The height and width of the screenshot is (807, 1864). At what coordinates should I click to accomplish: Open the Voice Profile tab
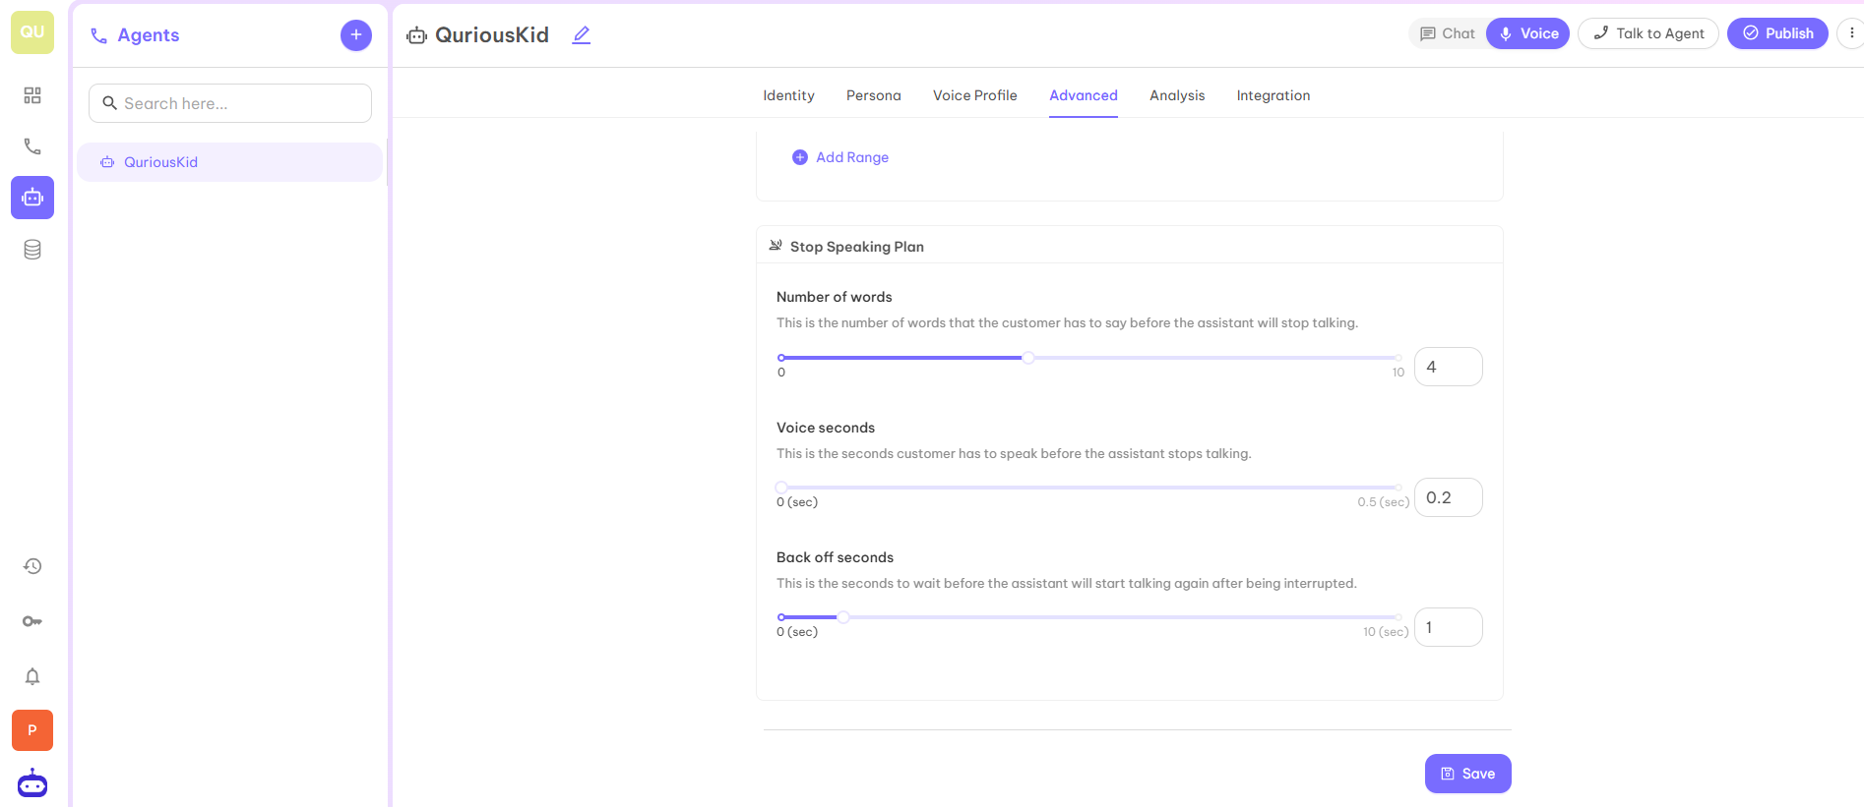975,95
